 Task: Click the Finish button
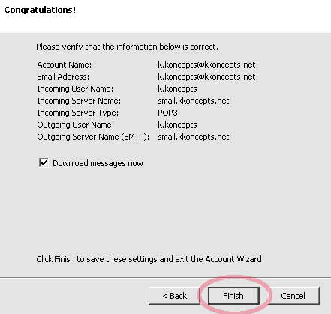pos(233,296)
